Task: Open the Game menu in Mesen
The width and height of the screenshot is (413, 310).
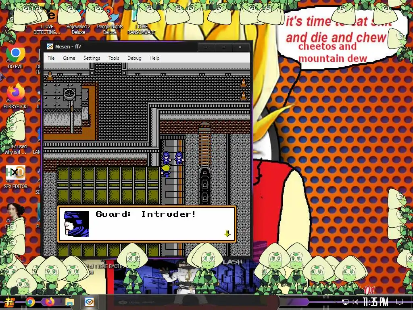Action: (69, 58)
